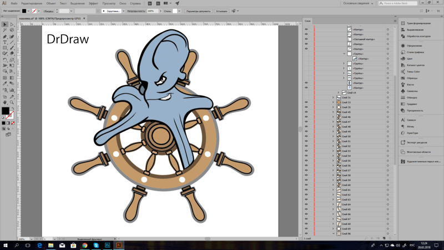This screenshot has height=250, width=444.
Task: Expand layer Слой 33
Action: click(334, 102)
